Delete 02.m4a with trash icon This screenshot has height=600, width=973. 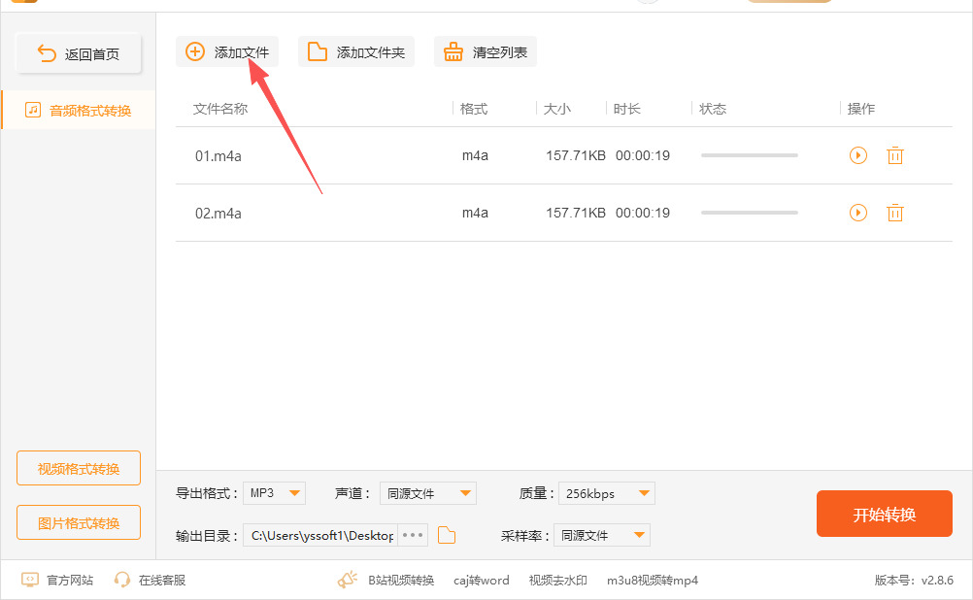point(894,213)
